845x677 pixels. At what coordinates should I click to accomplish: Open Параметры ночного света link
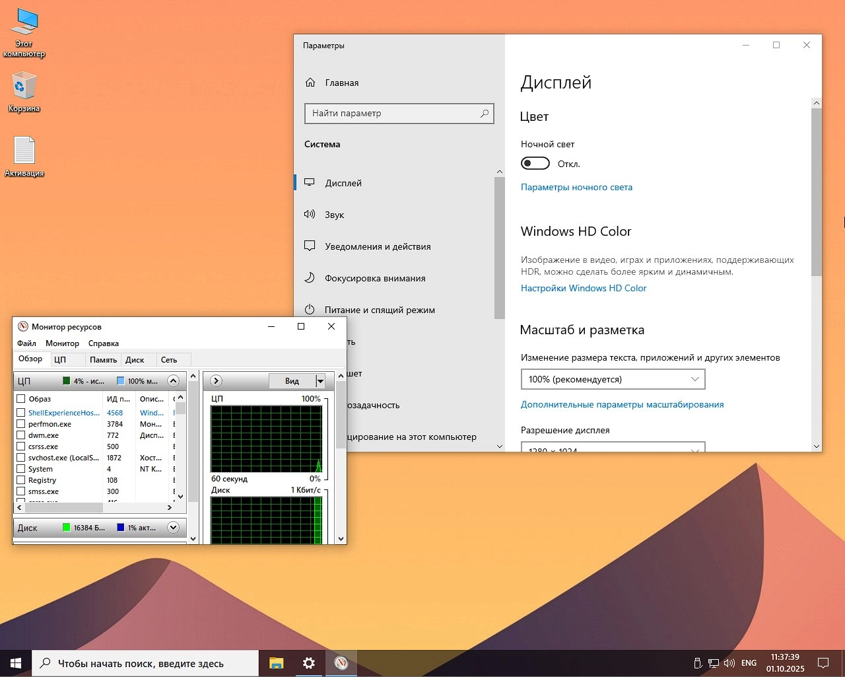pyautogui.click(x=576, y=187)
